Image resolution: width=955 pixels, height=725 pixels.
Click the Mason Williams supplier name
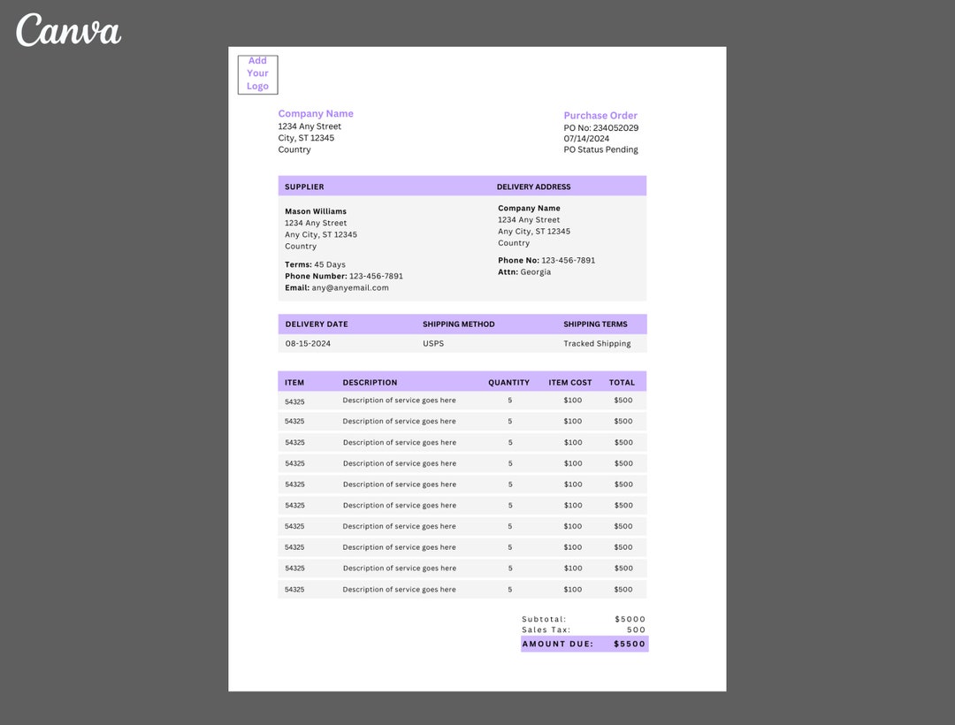316,210
